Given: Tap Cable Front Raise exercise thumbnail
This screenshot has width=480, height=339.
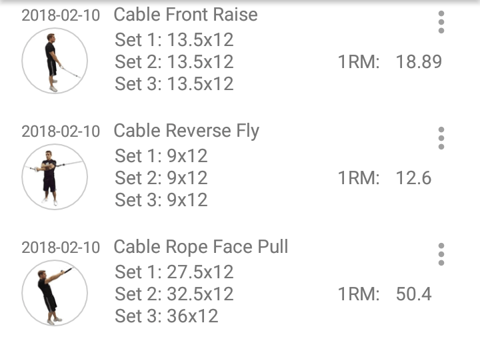Looking at the screenshot, I should click(55, 61).
